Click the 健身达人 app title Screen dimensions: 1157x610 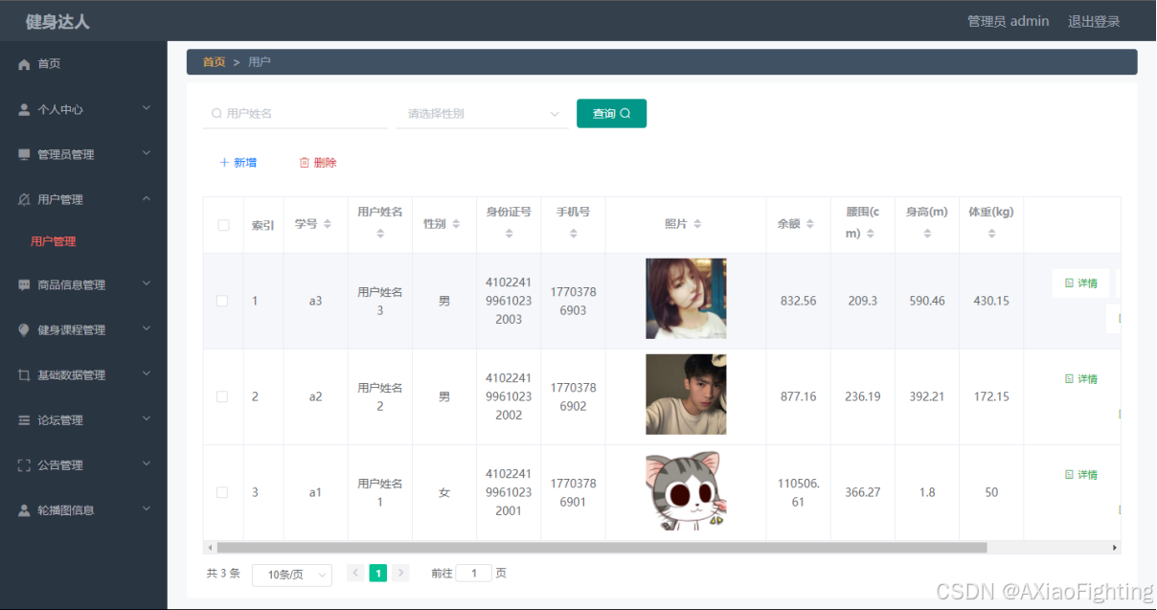pyautogui.click(x=57, y=21)
